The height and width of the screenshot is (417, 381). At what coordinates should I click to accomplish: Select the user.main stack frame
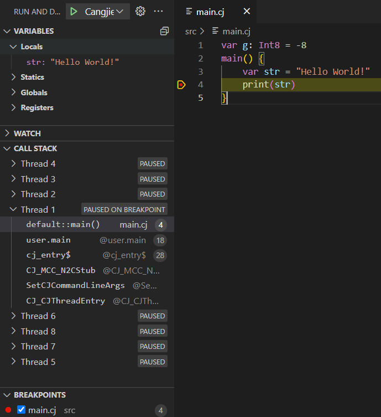48,240
